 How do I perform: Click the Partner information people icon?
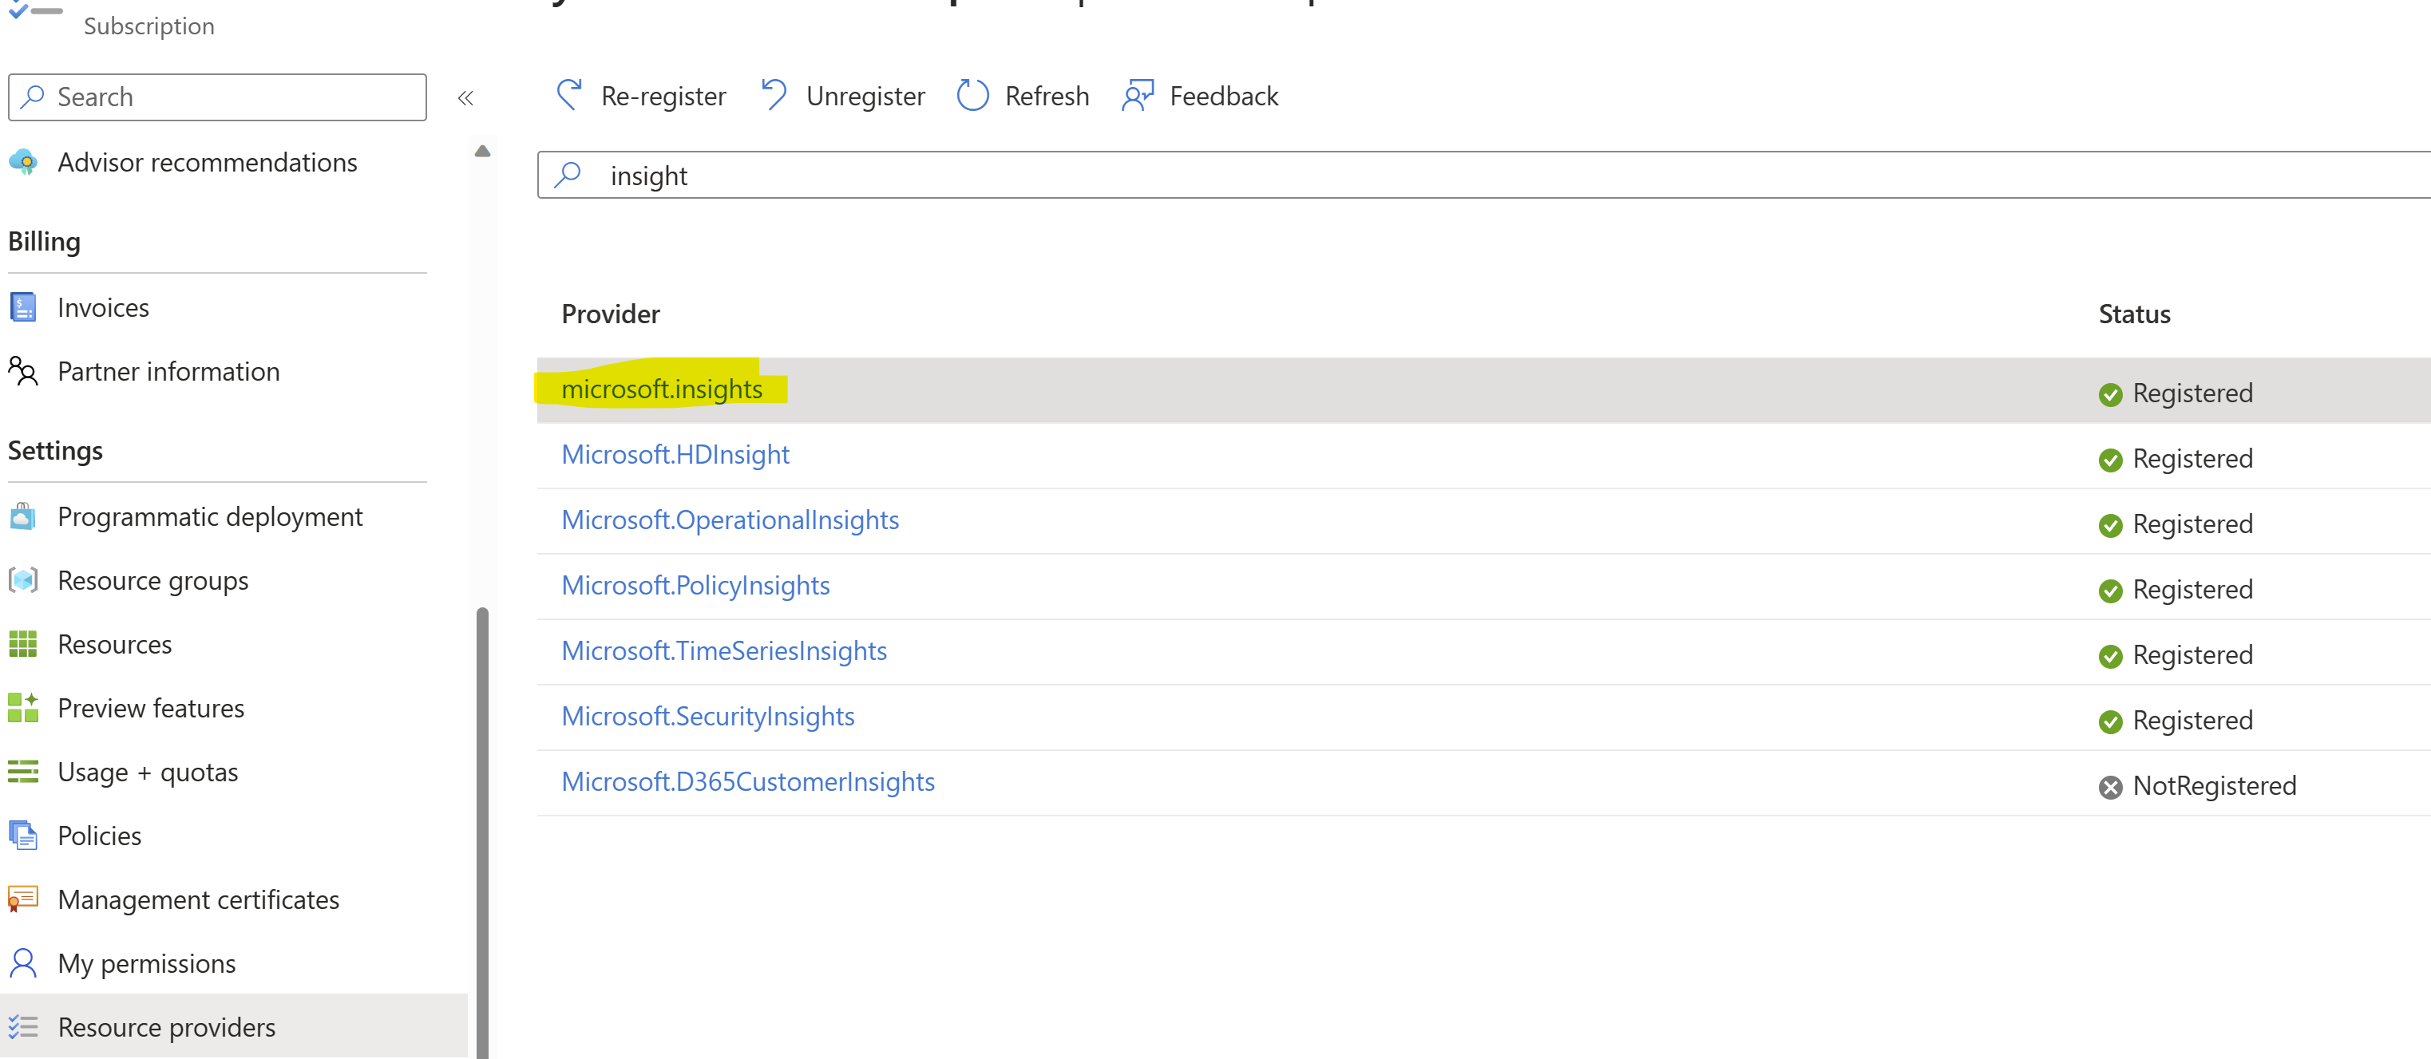point(22,372)
